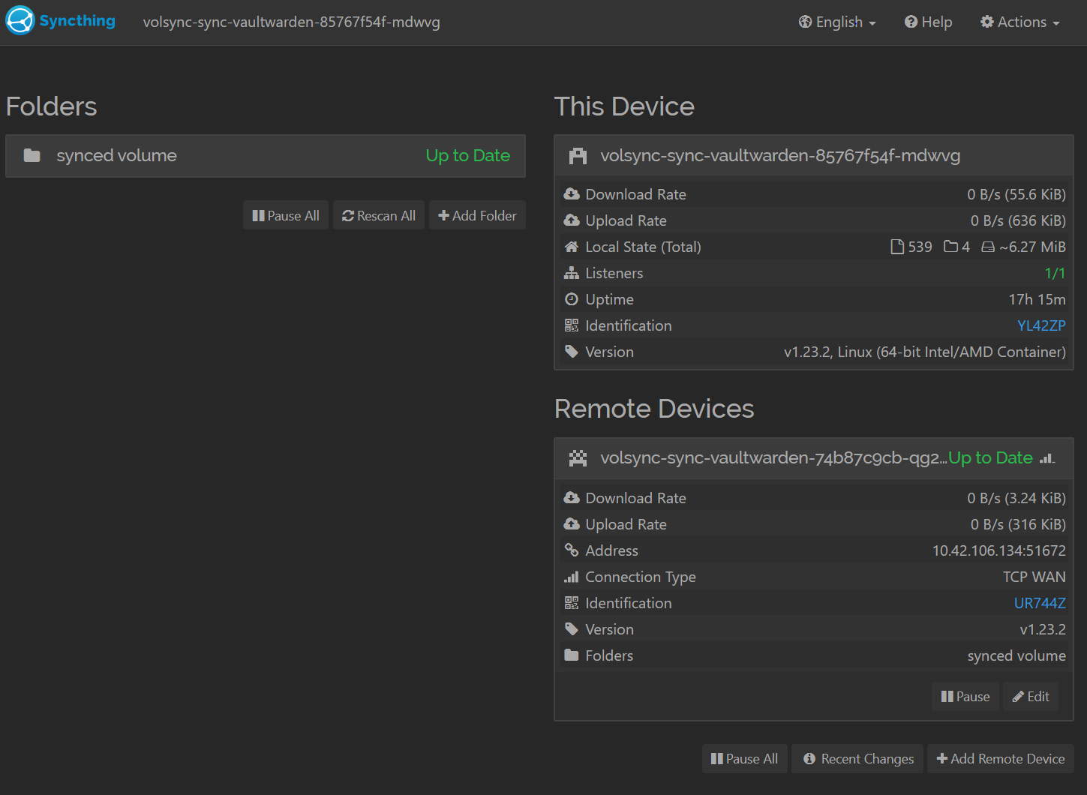Toggle This Device download rate value 0 B/s (55.6 KiB)

(x=1016, y=194)
